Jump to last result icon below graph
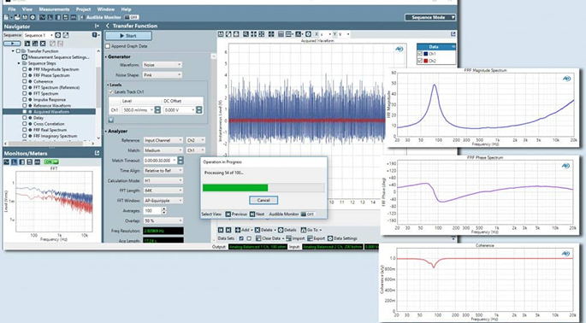The image size is (586, 323). click(228, 230)
